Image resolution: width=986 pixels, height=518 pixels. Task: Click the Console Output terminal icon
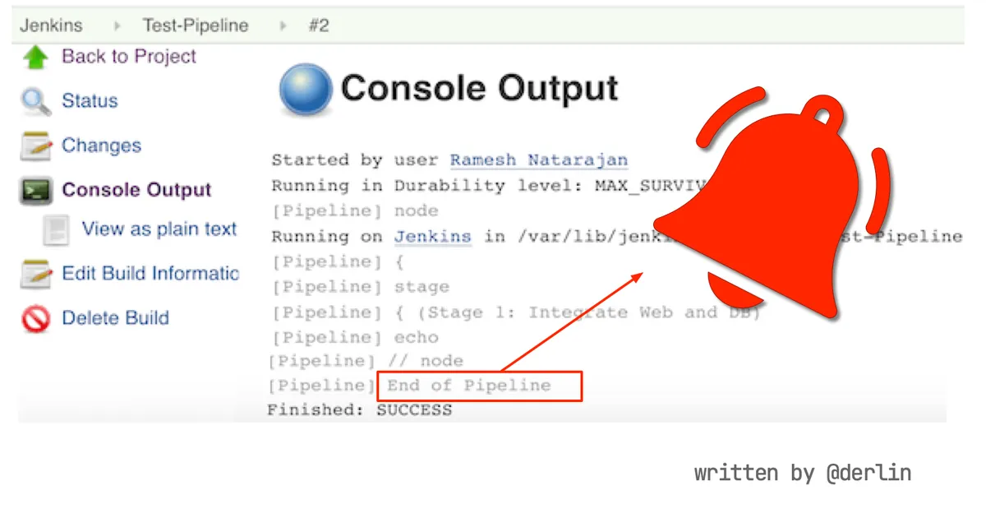[x=36, y=191]
